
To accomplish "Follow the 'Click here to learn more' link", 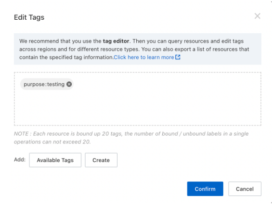I will coord(144,57).
